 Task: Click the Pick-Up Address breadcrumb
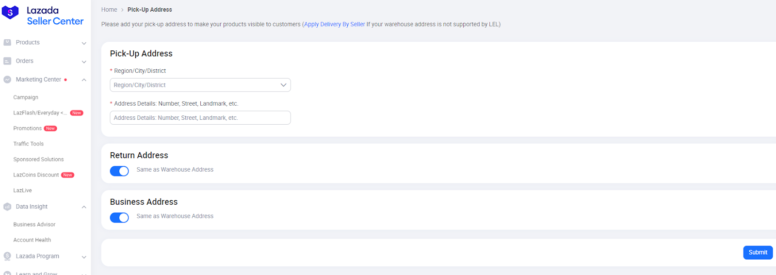[150, 10]
